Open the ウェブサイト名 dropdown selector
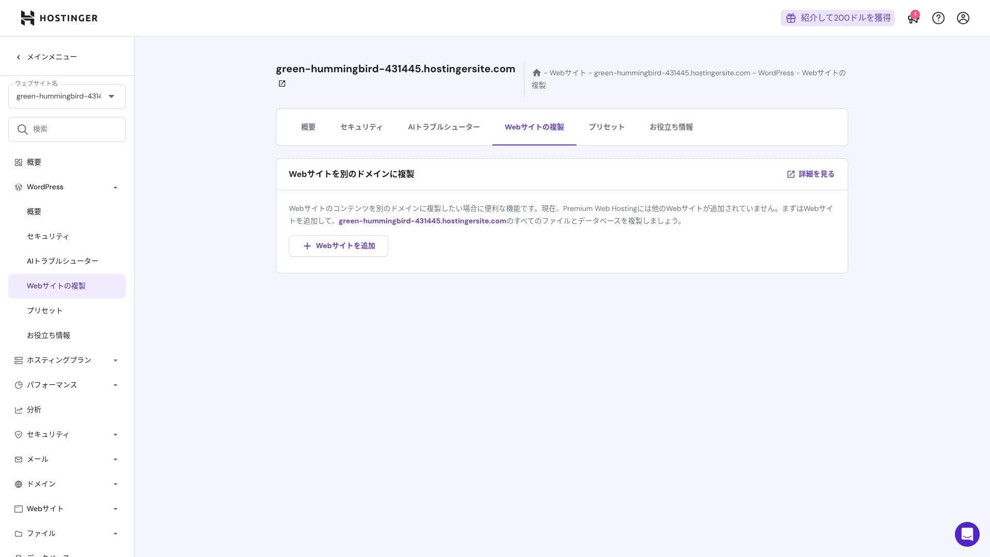Screen dimensions: 990x557 click(67, 96)
